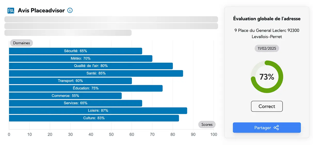Select the Santé: 85% bar
Viewport: 313px width, 145px height.
96,73
